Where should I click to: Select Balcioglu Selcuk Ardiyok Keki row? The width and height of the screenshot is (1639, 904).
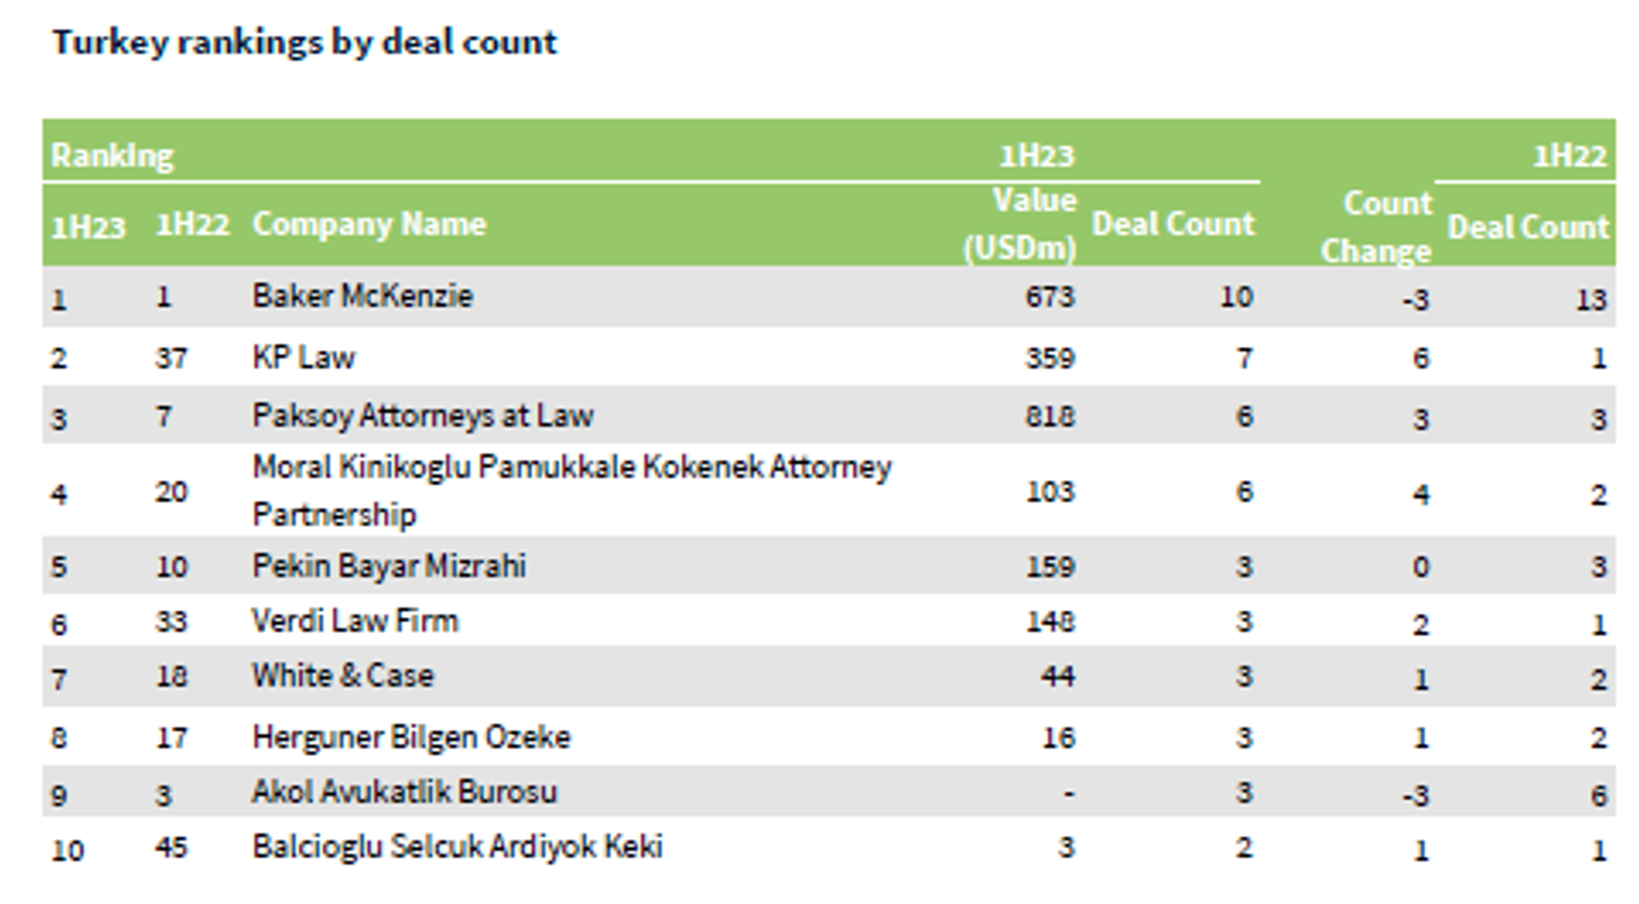(829, 847)
